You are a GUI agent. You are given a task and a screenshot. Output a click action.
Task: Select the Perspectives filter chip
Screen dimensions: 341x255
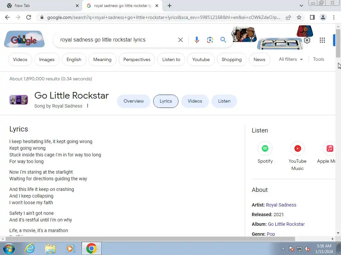pyautogui.click(x=137, y=59)
